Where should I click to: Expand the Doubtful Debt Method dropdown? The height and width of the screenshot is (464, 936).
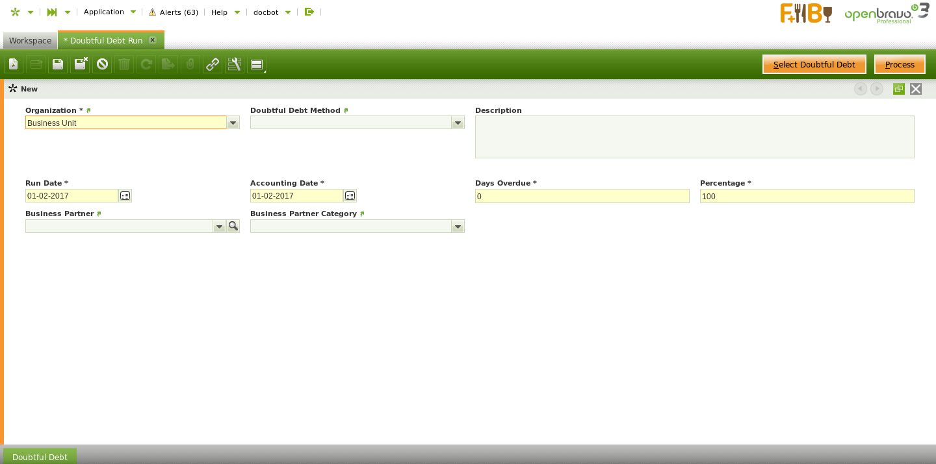click(x=458, y=123)
